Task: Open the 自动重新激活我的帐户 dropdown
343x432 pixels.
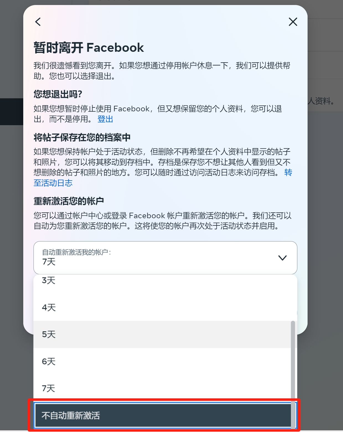Action: [165, 258]
